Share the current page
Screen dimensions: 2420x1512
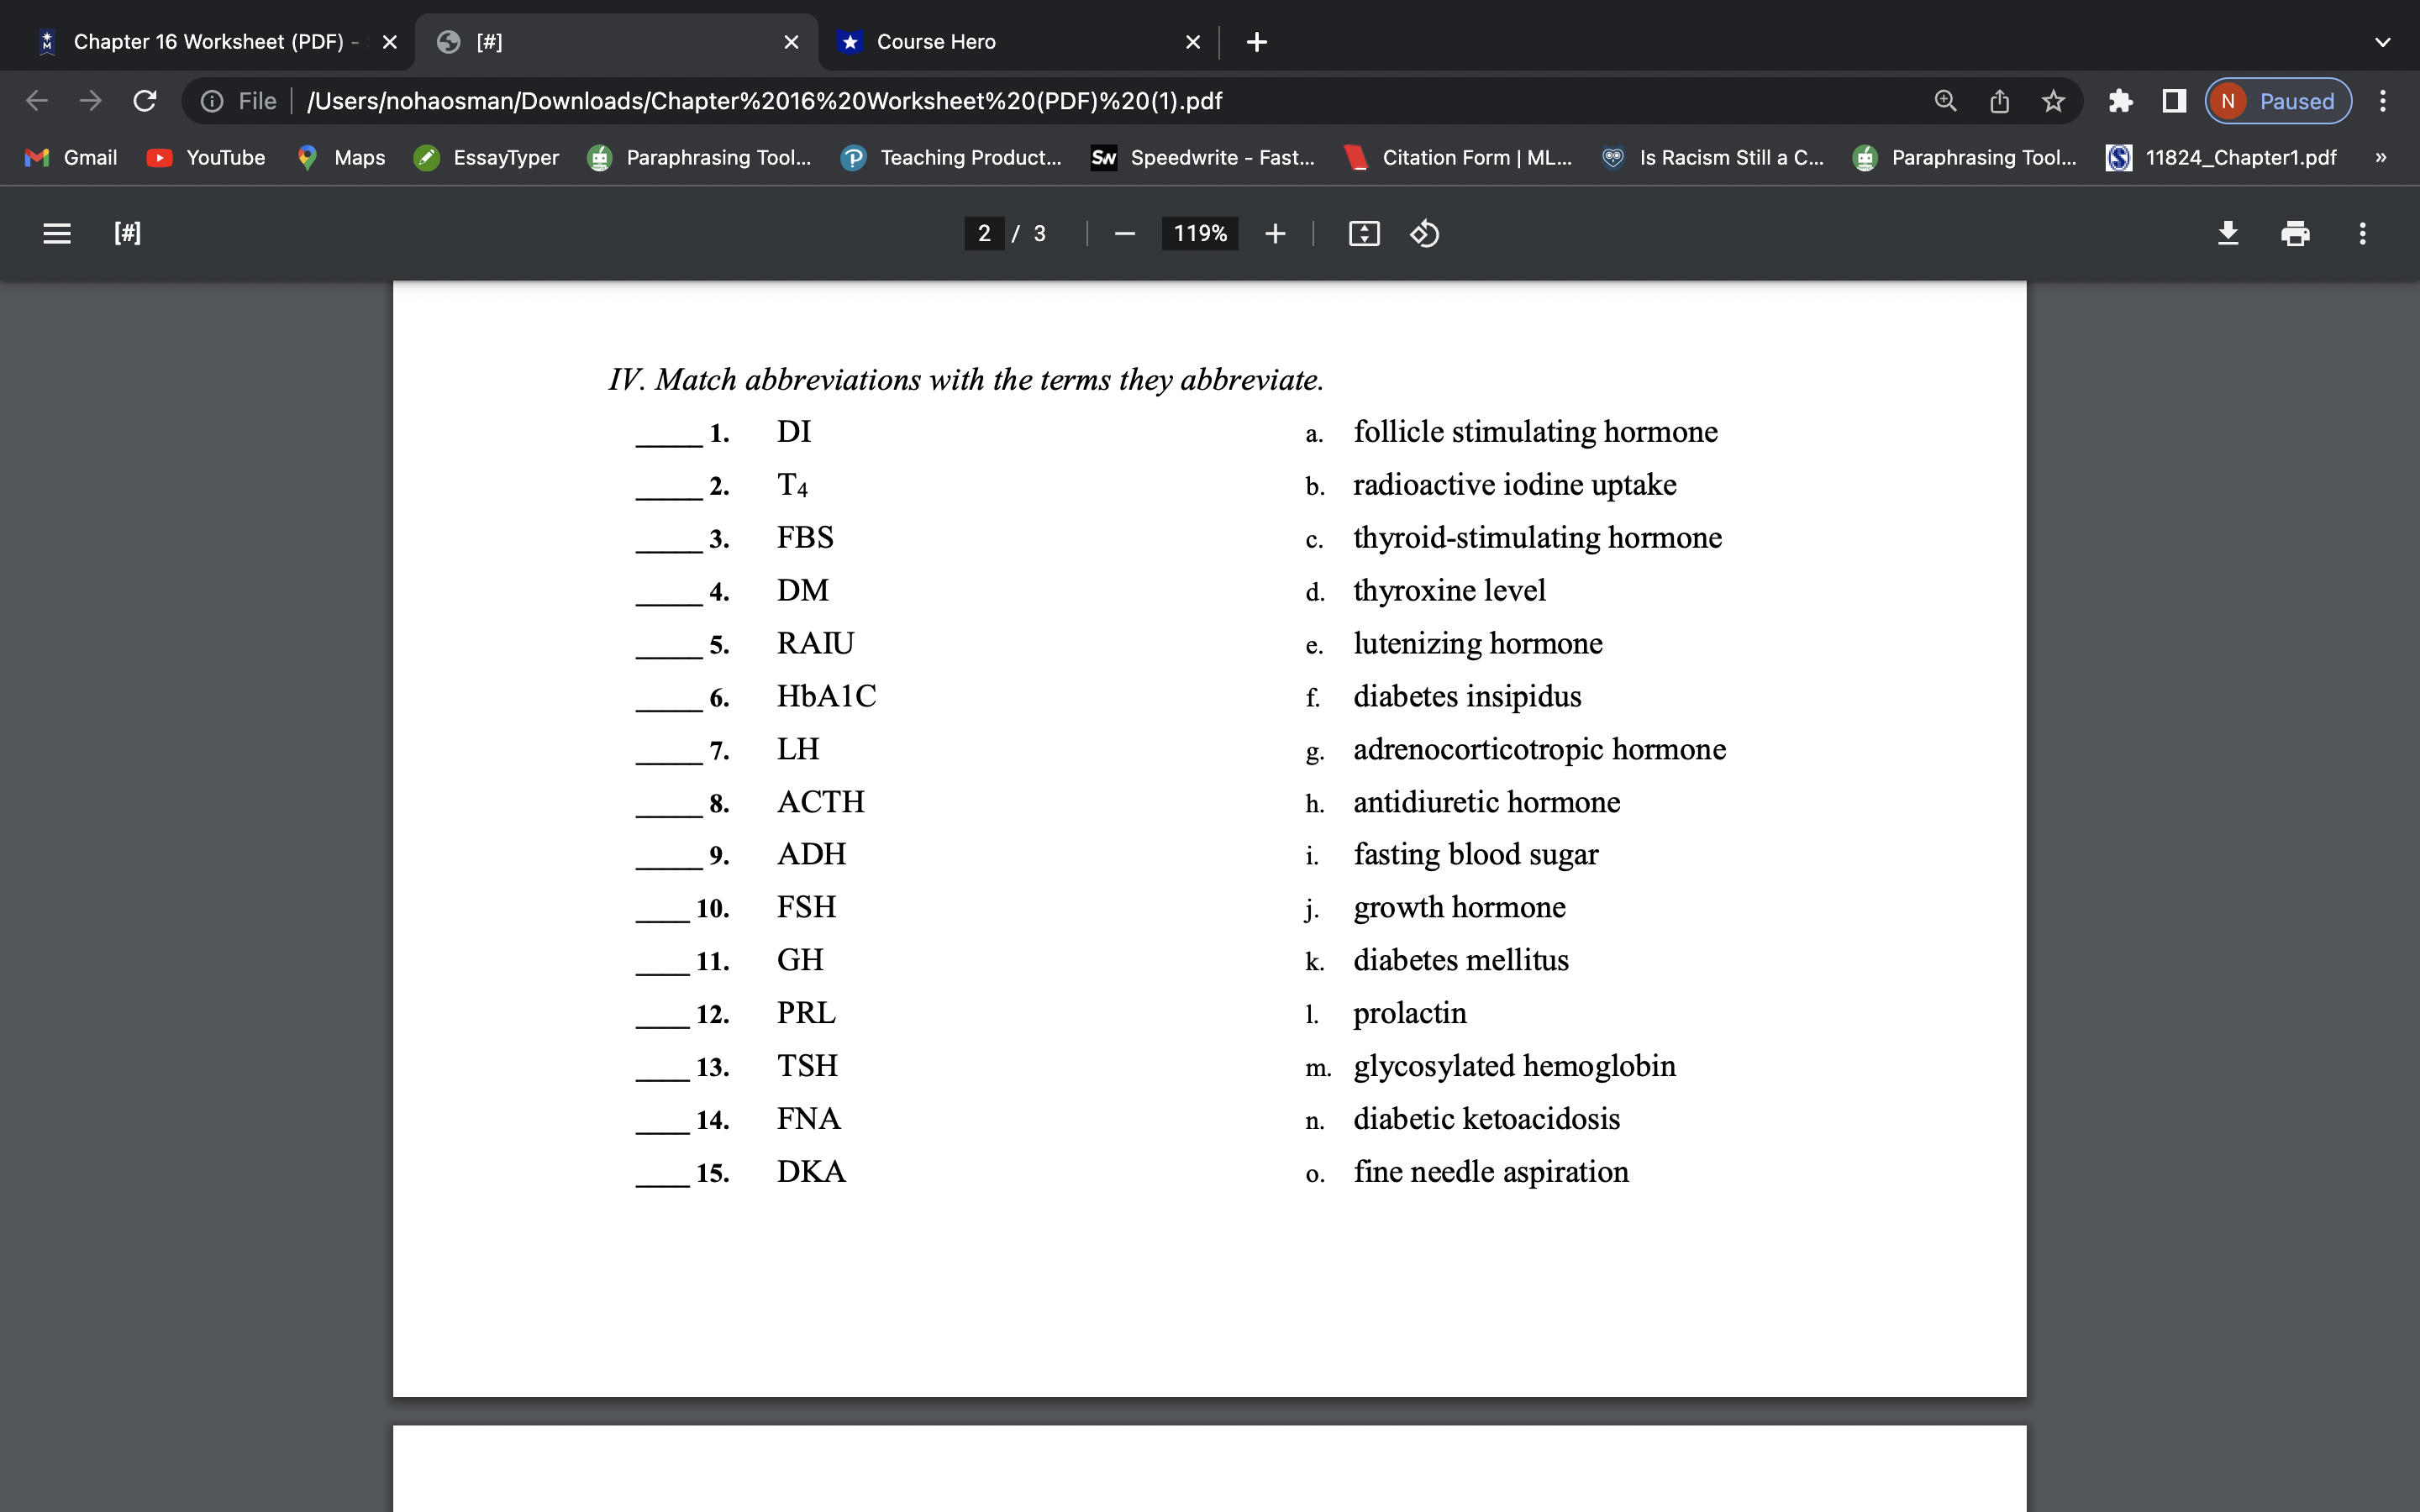click(1999, 100)
